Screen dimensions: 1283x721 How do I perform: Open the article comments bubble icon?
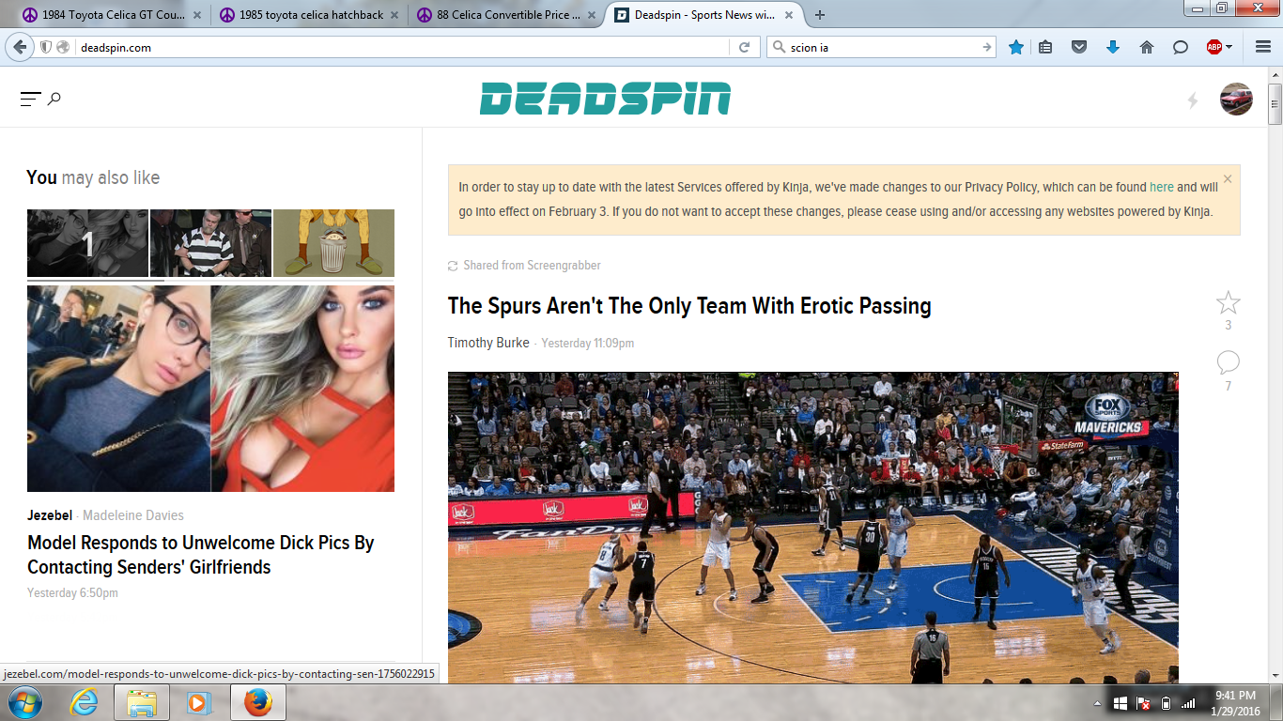point(1228,362)
